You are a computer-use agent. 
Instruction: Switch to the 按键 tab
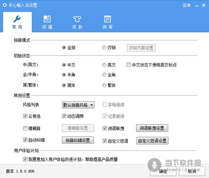pyautogui.click(x=47, y=22)
